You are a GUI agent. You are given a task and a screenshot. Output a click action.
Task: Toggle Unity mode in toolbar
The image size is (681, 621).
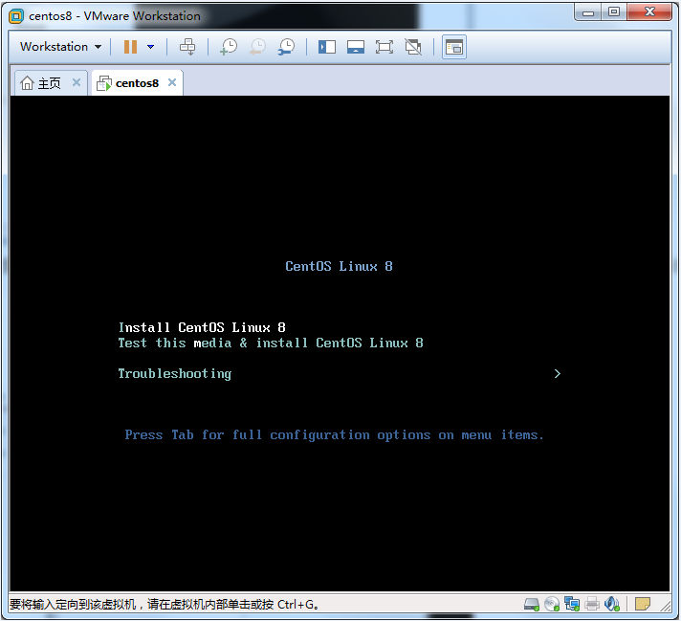pos(413,46)
